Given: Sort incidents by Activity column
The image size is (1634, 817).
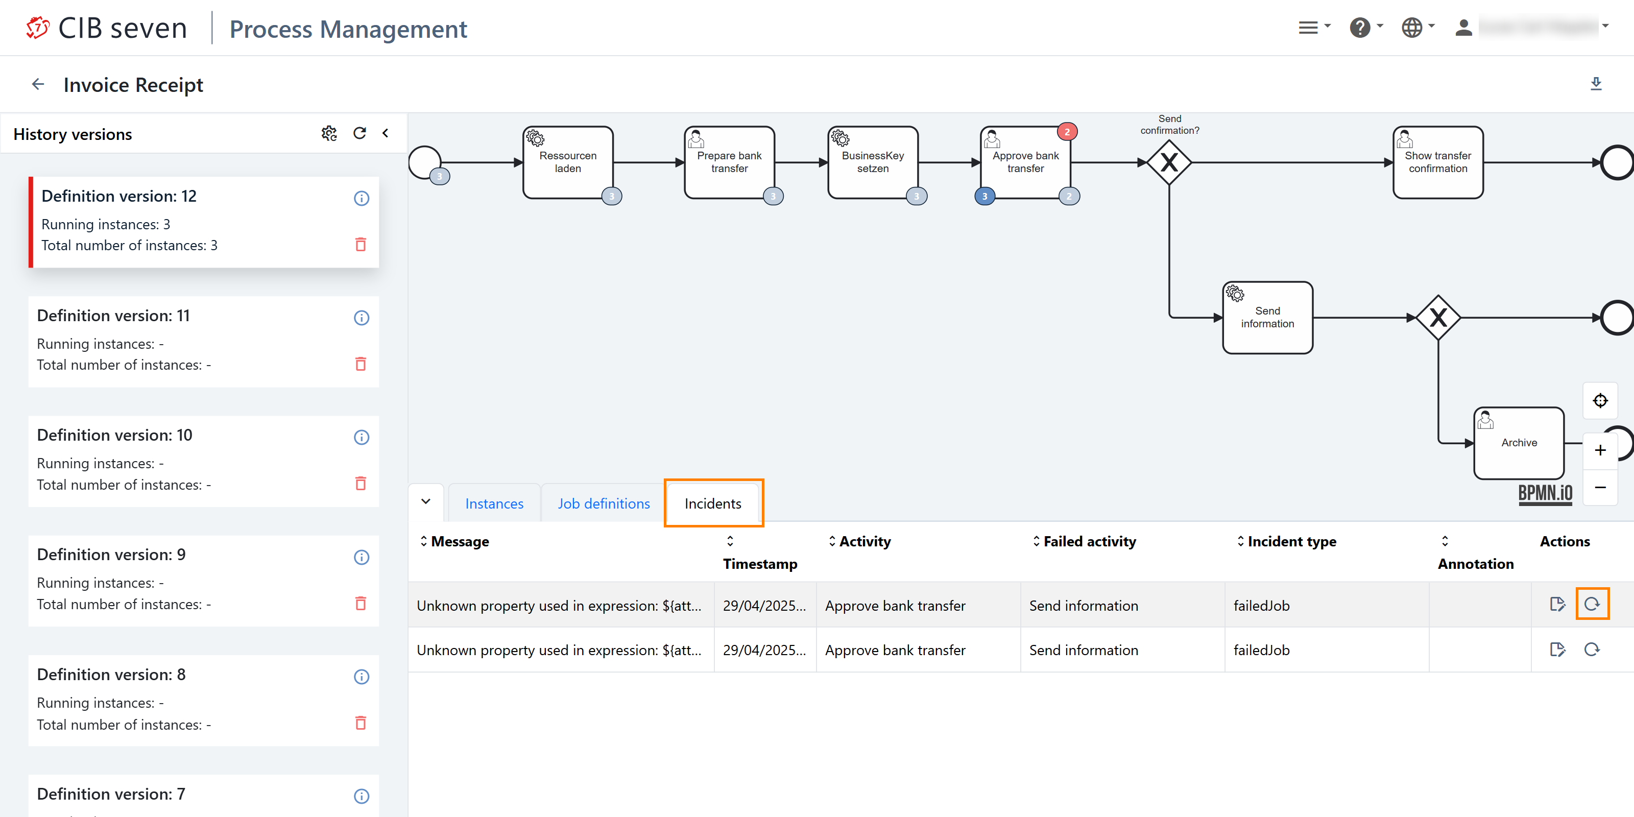Looking at the screenshot, I should 859,542.
